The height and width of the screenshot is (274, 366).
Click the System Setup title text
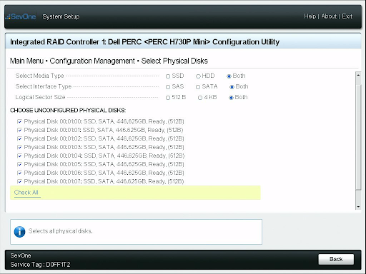pyautogui.click(x=61, y=16)
